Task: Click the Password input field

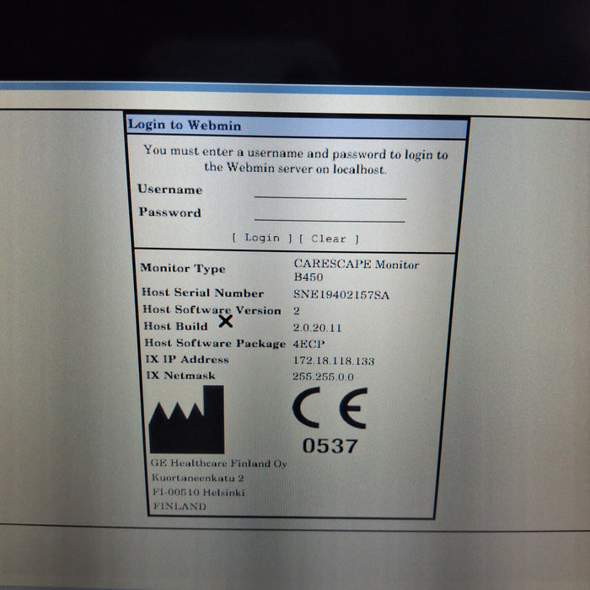Action: 330,213
